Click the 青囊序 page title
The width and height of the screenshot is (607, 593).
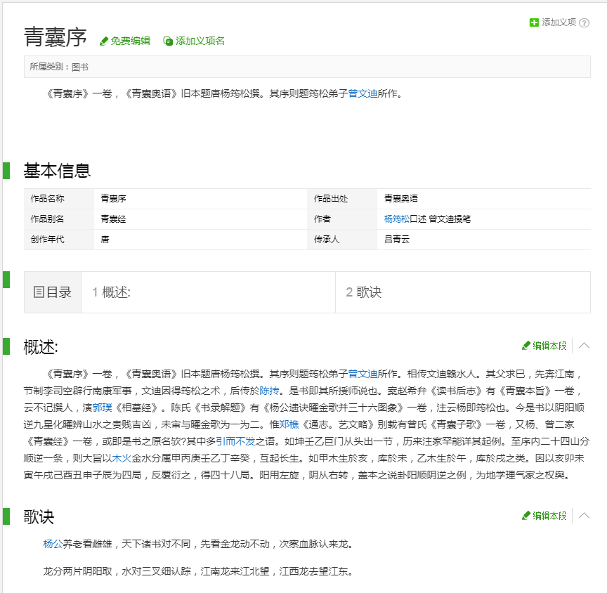pyautogui.click(x=55, y=37)
